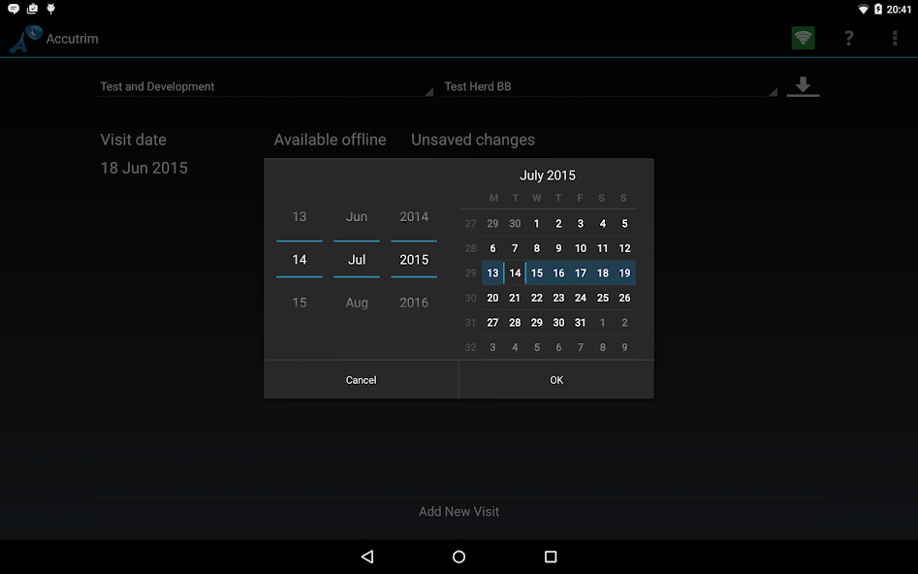Tap the Android home circle button
This screenshot has height=574, width=918.
(459, 557)
